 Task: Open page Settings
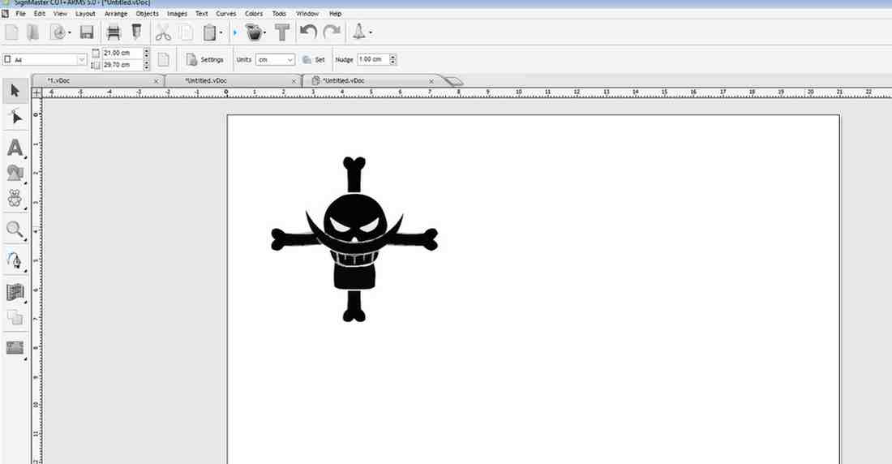205,59
